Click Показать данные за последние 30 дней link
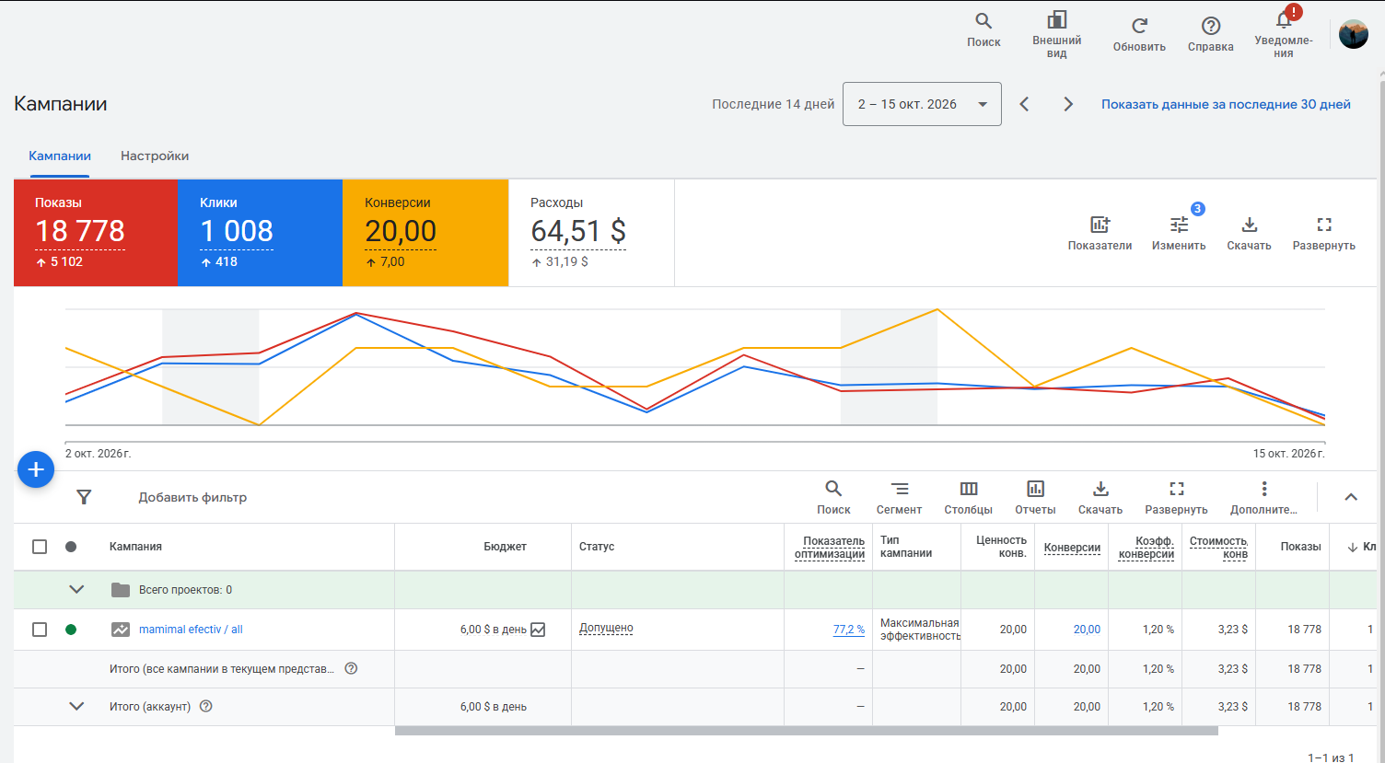Screen dimensions: 1385x763 1226,104
